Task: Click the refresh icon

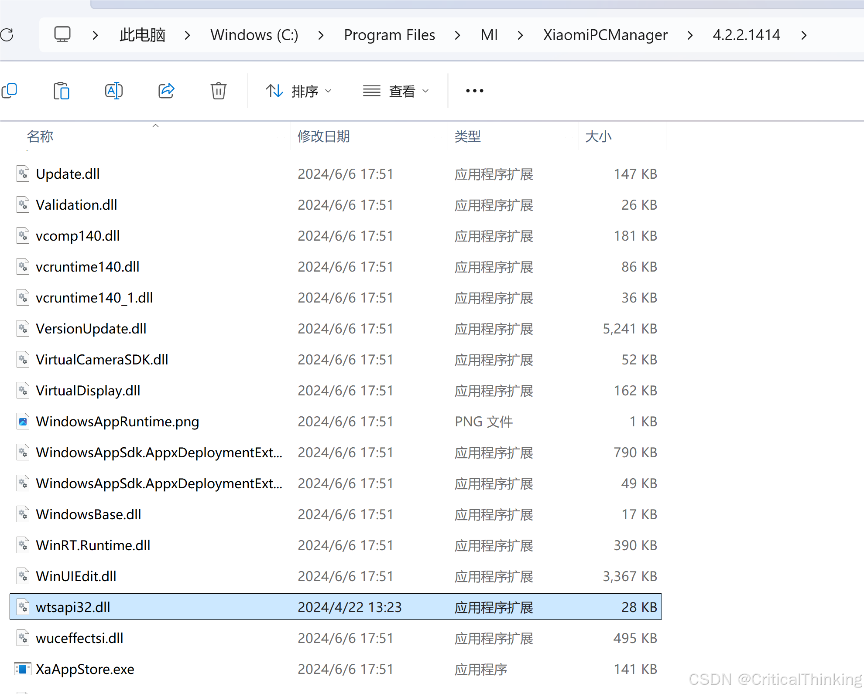Action: (7, 35)
